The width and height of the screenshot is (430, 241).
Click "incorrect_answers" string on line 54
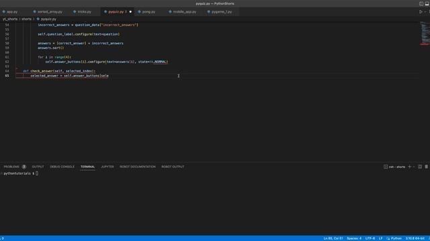[x=119, y=25]
